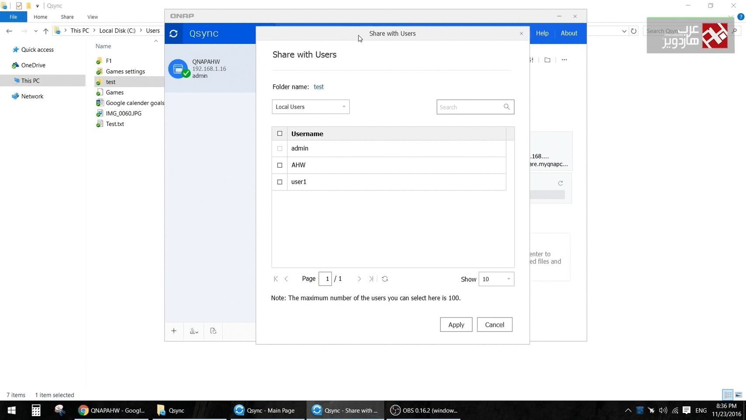
Task: Go to next page of user list
Action: [359, 279]
